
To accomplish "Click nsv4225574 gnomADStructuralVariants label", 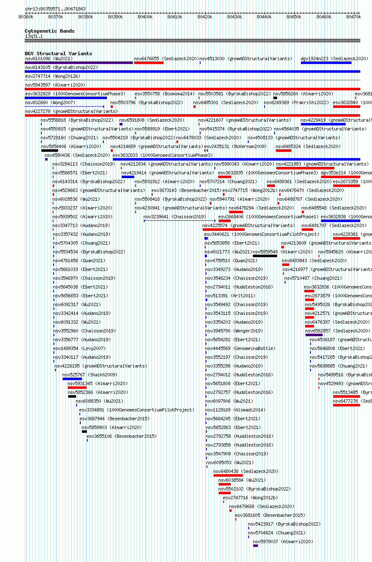I will point(249,225).
